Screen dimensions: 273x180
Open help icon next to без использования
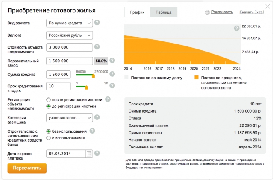pyautogui.click(x=92, y=131)
